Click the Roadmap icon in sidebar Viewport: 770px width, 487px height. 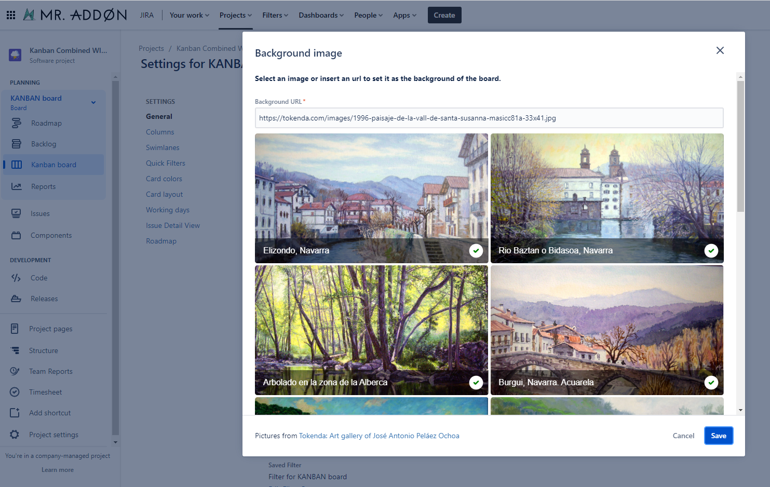tap(17, 123)
